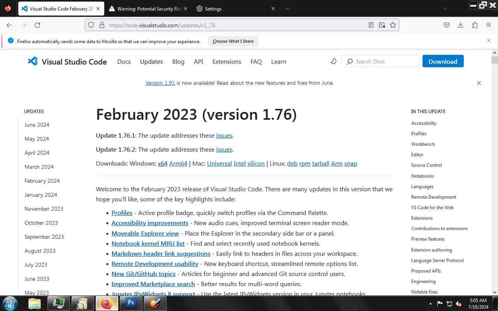Open the Learn navigation item
498x311 pixels.
click(x=279, y=61)
